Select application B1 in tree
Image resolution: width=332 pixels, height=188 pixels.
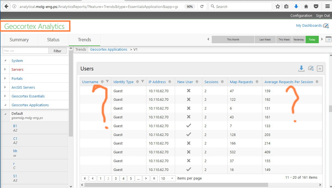pos(15,126)
